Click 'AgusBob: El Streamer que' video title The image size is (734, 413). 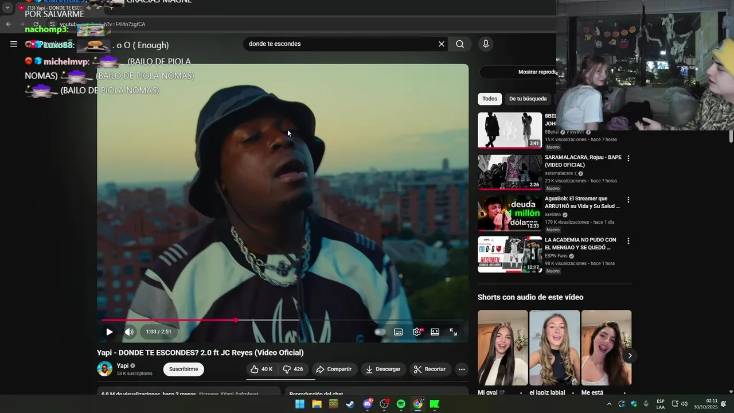point(582,202)
